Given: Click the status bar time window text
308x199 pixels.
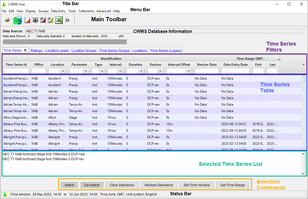Looking at the screenshot, I should point(84,194).
